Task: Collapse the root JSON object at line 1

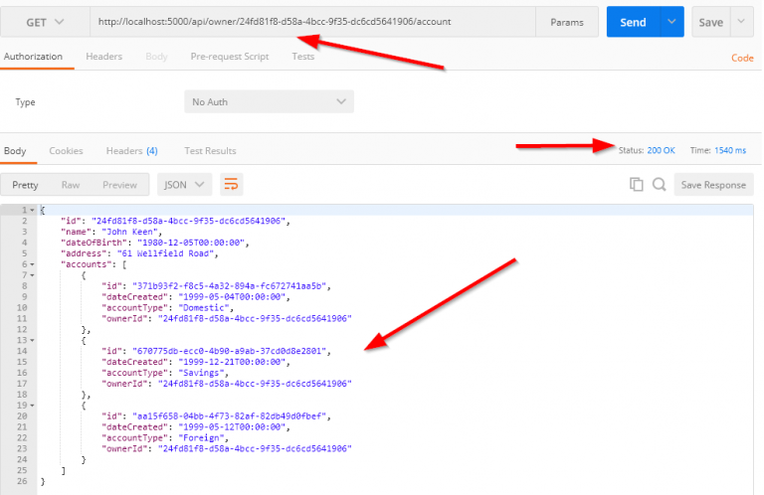Action: click(34, 210)
